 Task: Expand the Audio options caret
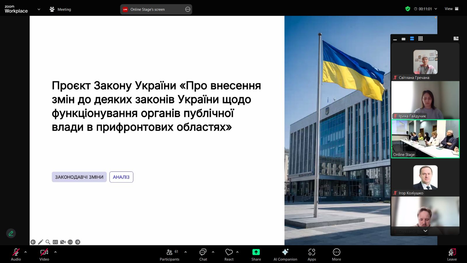click(26, 252)
